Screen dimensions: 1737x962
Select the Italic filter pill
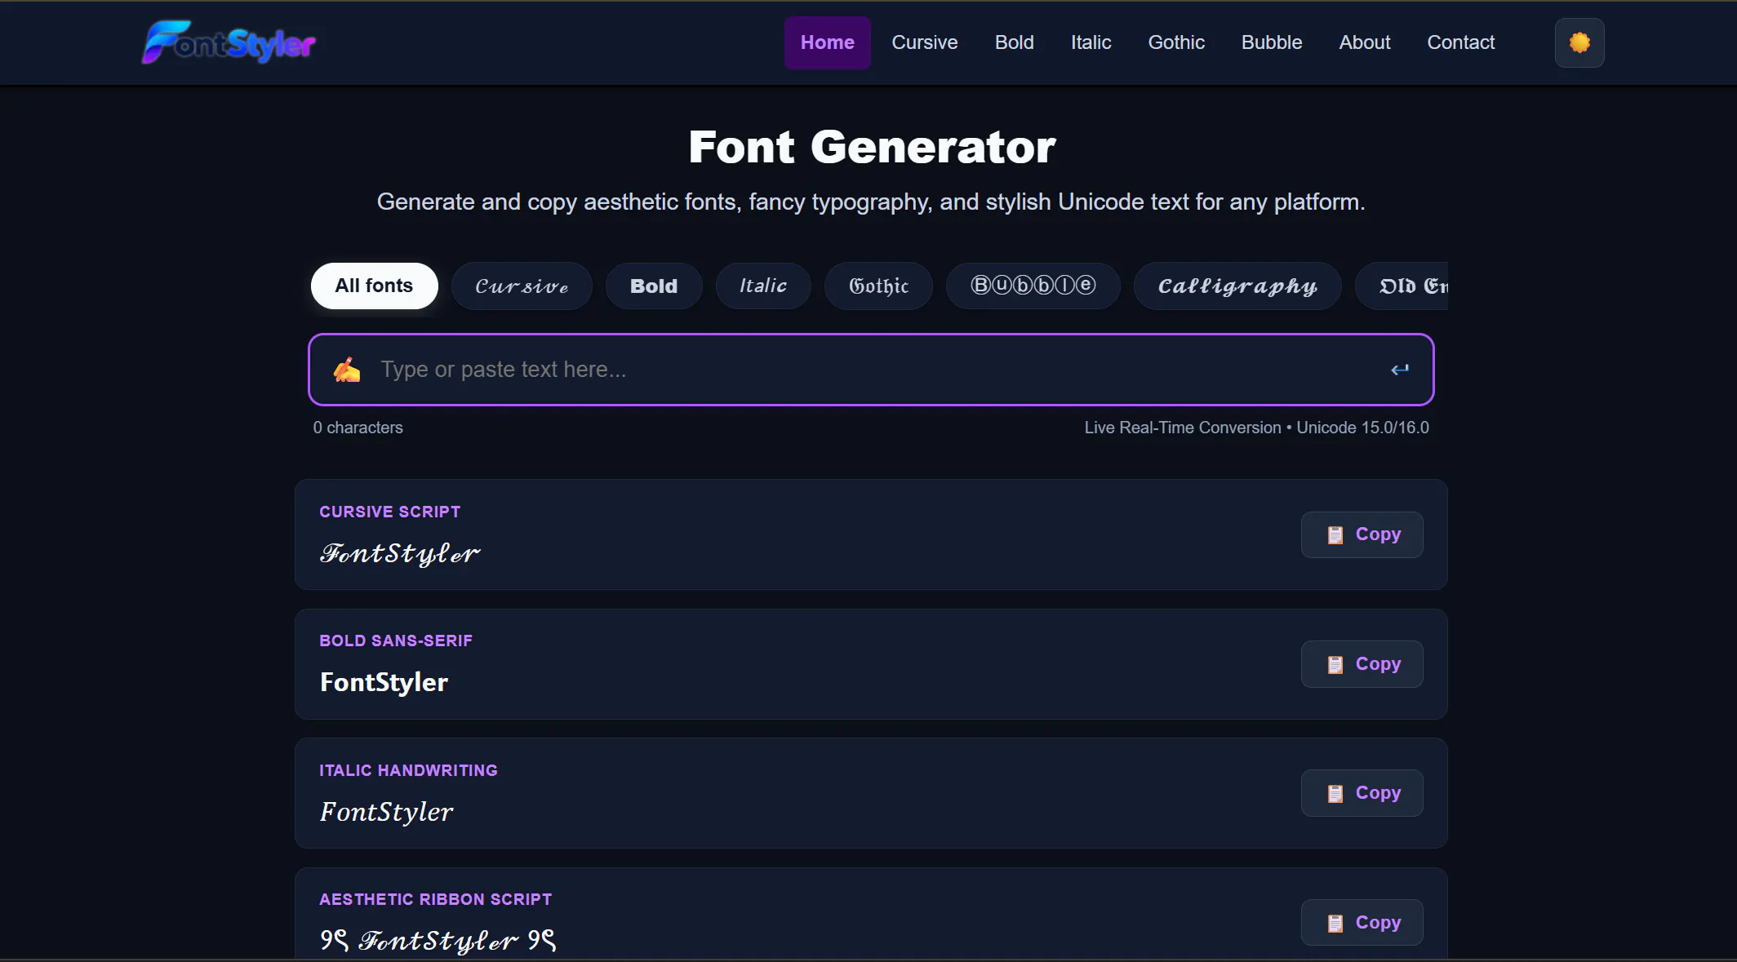763,286
